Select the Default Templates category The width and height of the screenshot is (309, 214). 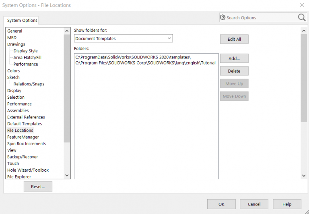[25, 124]
